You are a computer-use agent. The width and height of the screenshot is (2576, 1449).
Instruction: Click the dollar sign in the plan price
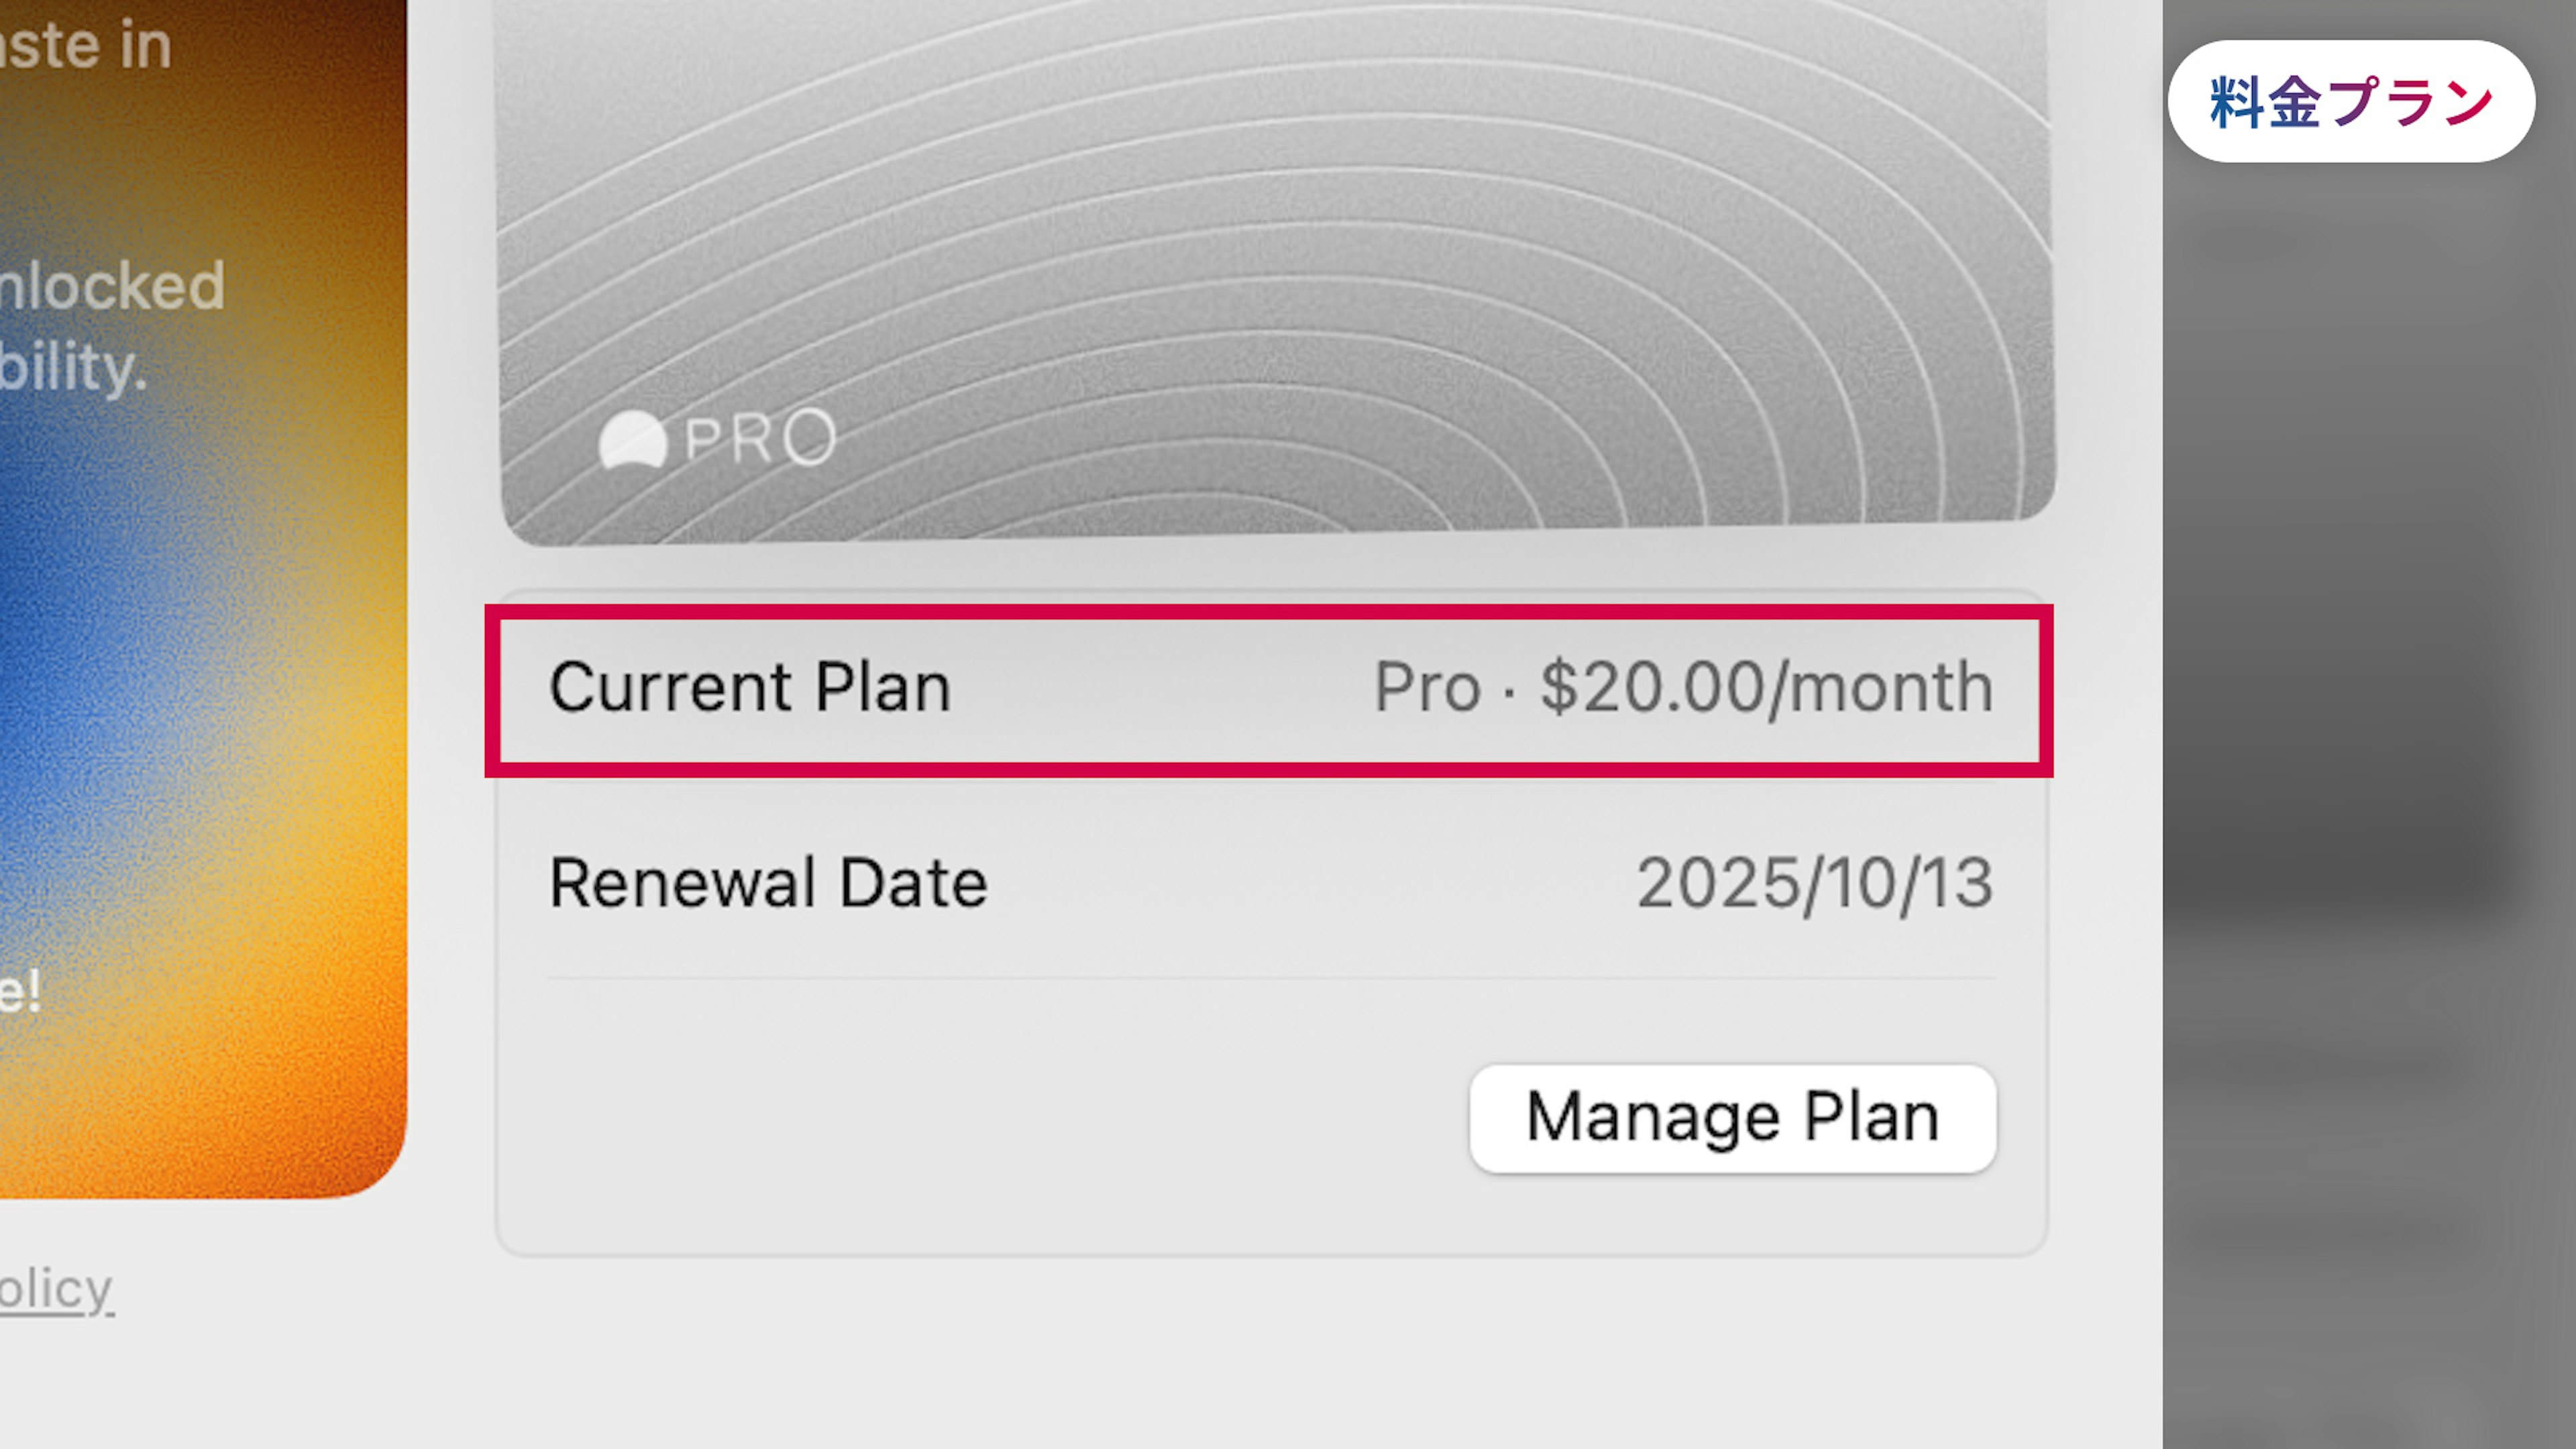[x=1558, y=688]
